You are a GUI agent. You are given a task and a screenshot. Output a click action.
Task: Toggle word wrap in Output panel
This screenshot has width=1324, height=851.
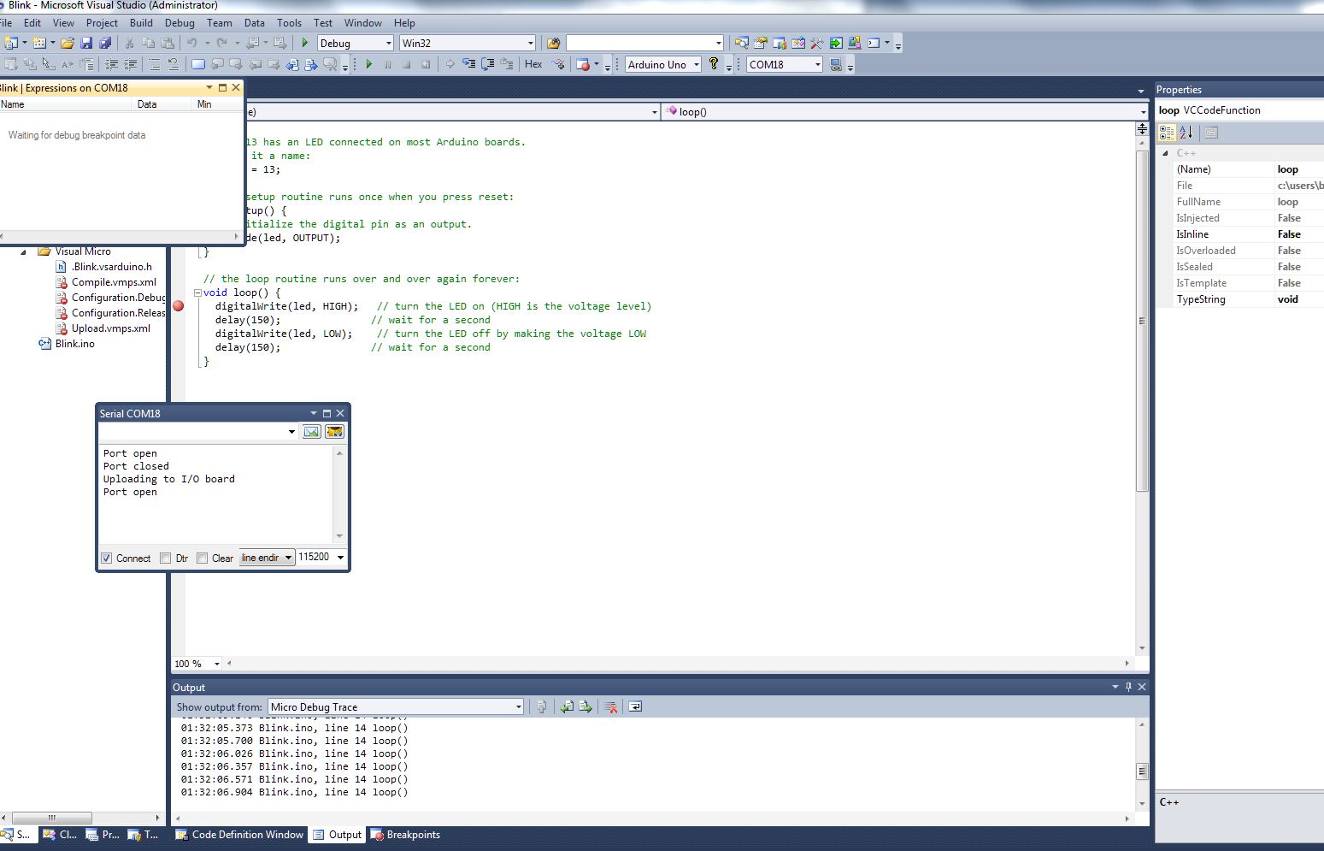(x=635, y=706)
